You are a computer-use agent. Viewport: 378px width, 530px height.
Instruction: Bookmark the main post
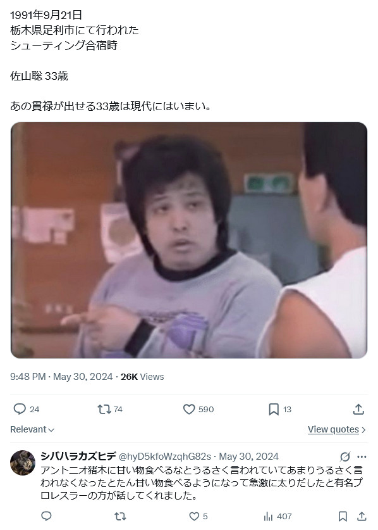tap(274, 409)
